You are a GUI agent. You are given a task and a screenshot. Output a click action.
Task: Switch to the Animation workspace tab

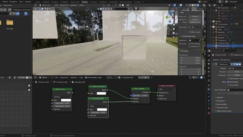point(93,2)
